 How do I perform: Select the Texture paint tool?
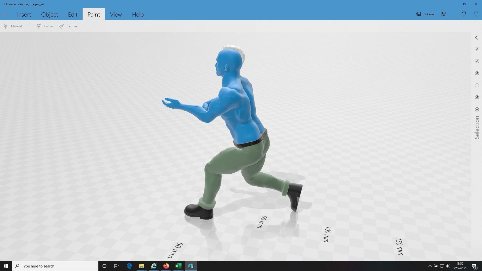68,26
